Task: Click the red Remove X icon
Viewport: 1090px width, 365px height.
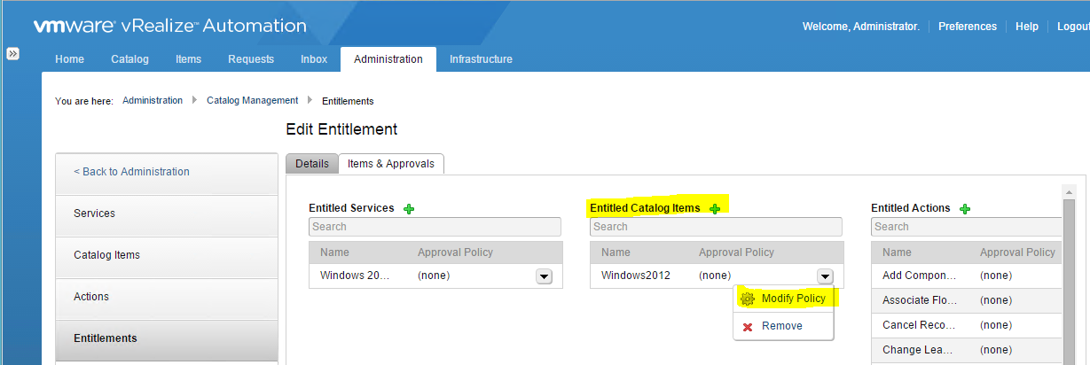Action: [x=748, y=327]
